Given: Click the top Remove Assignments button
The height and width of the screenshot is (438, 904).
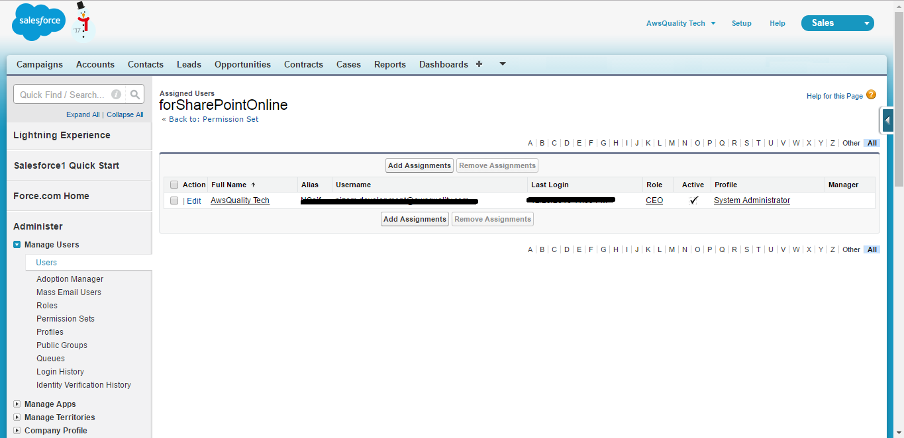Looking at the screenshot, I should pyautogui.click(x=497, y=165).
